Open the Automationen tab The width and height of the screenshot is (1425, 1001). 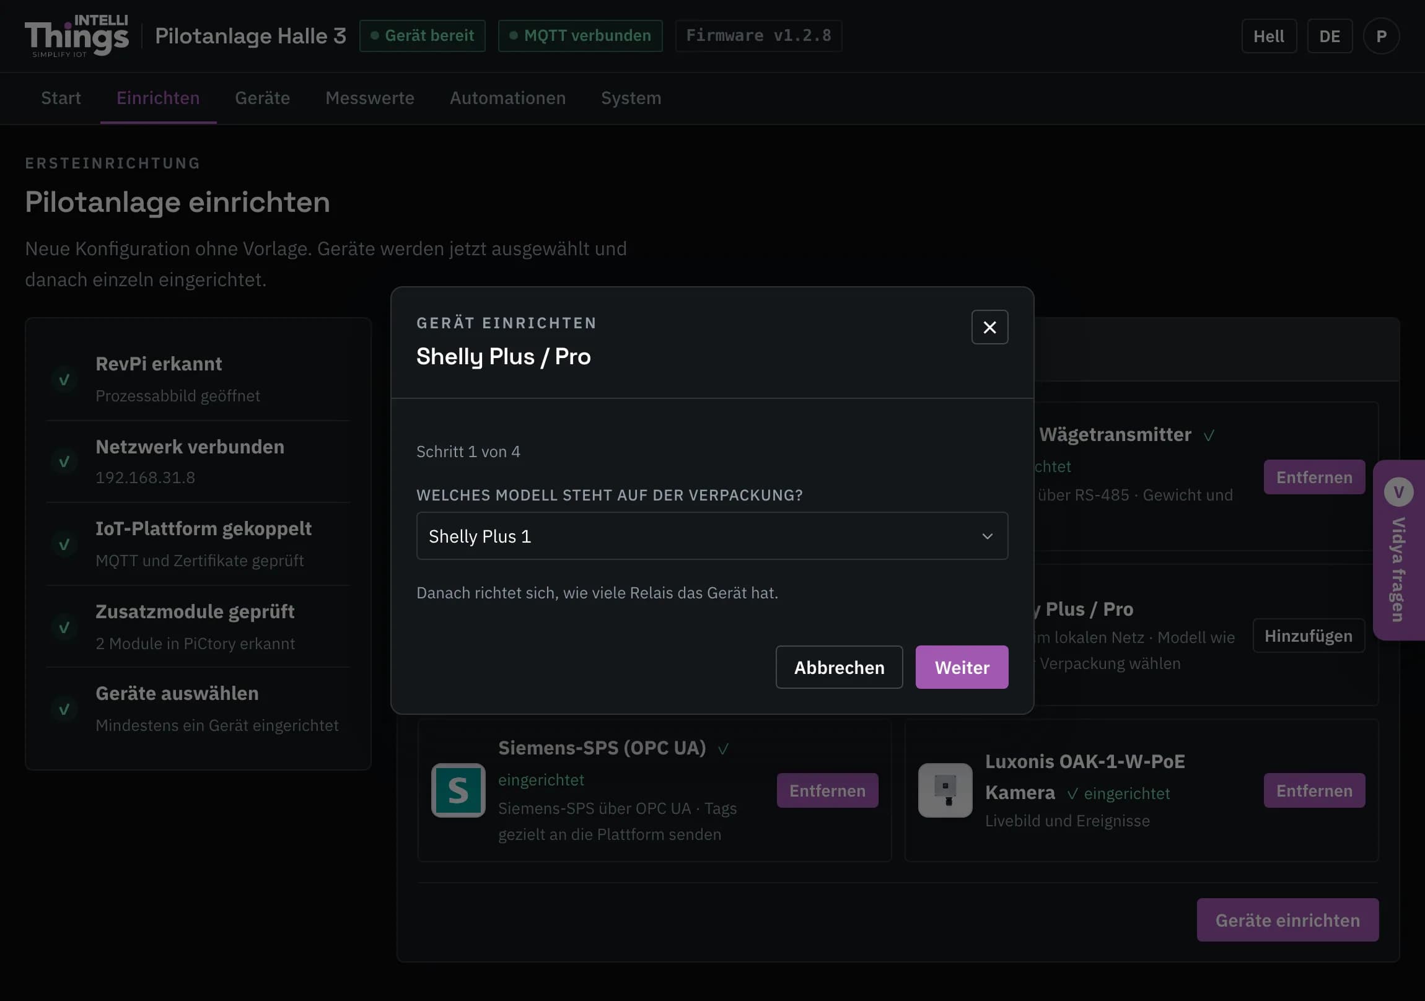[x=507, y=98]
